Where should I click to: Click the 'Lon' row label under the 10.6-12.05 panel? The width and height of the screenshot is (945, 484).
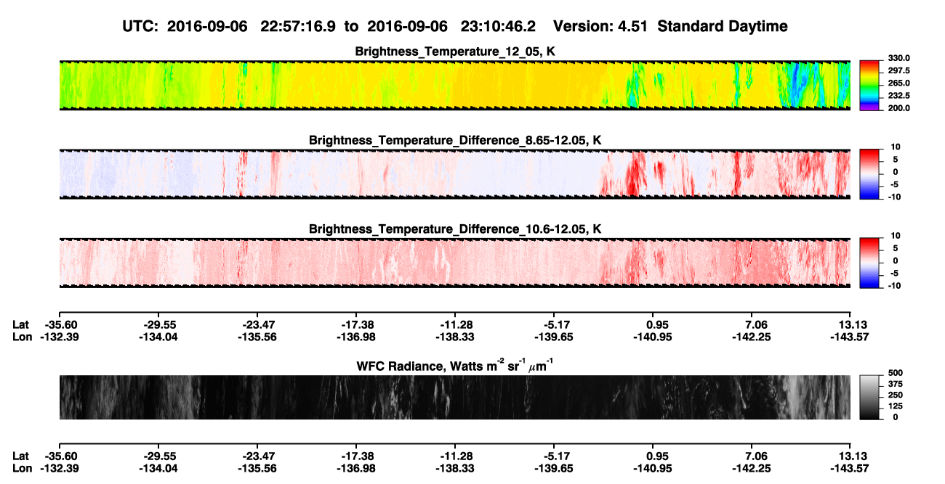23,337
